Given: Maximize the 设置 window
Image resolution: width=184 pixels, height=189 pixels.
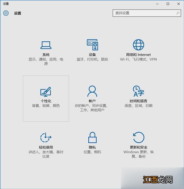Looking at the screenshot, I should [x=168, y=4].
